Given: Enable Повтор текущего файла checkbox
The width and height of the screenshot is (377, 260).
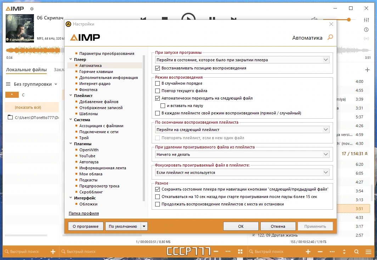Looking at the screenshot, I should pos(157,91).
